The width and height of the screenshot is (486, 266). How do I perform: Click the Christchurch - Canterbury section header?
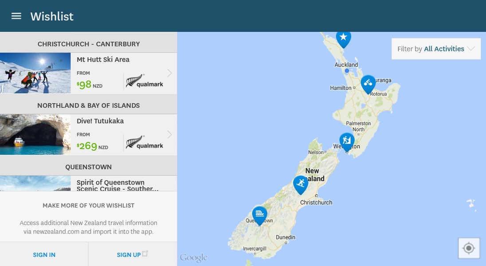(89, 44)
